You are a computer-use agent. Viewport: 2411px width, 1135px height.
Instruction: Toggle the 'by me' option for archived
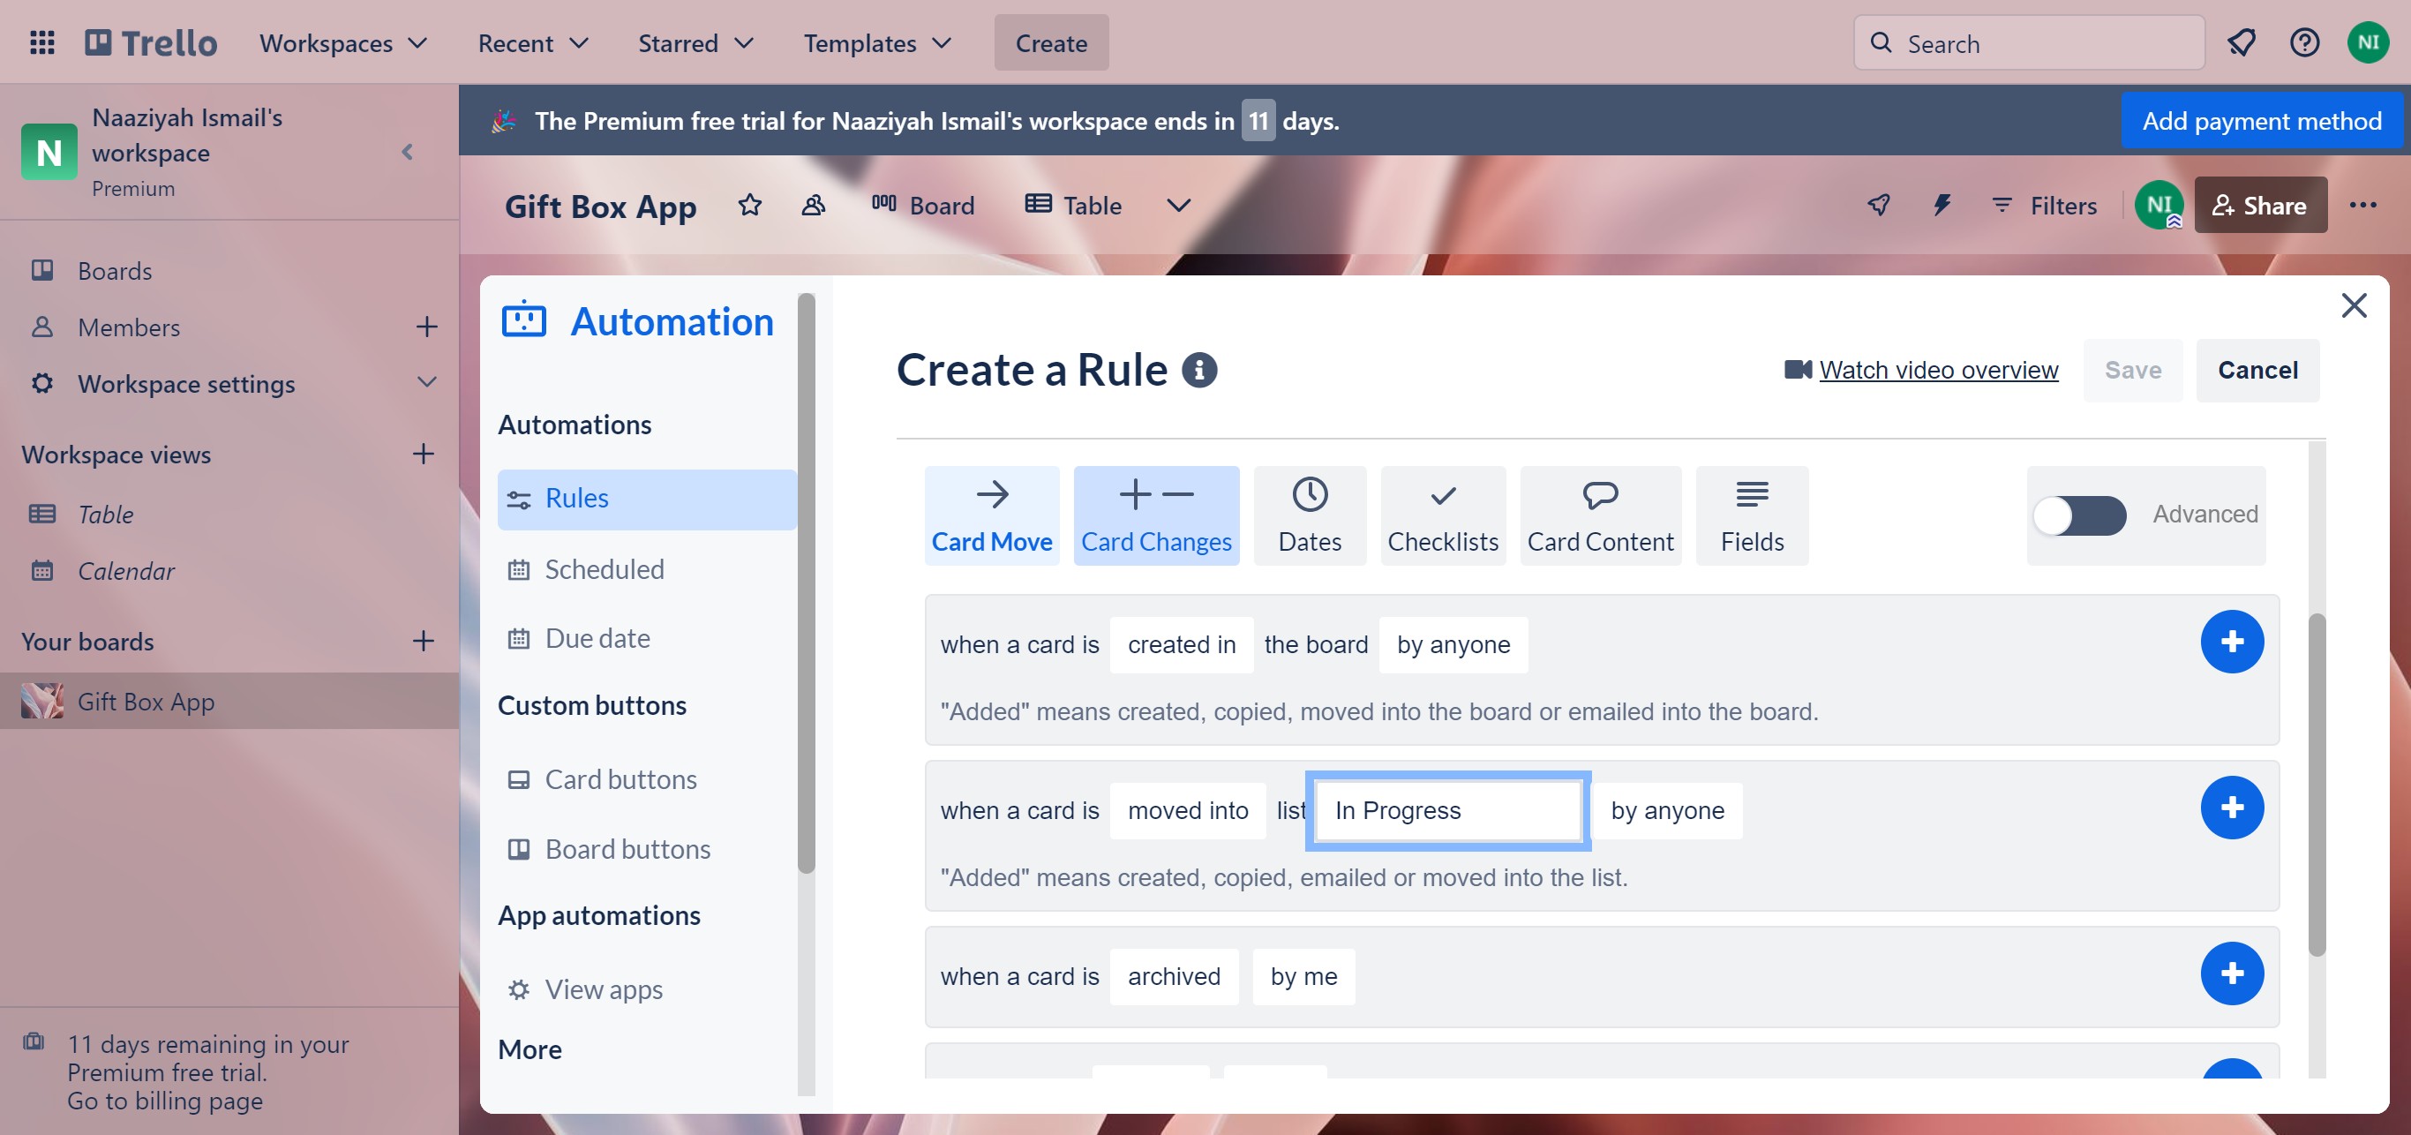pos(1303,977)
